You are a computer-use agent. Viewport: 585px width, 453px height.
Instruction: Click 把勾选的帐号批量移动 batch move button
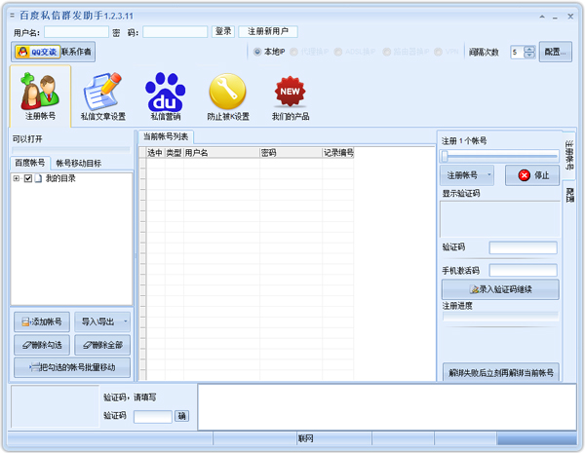[x=72, y=367]
